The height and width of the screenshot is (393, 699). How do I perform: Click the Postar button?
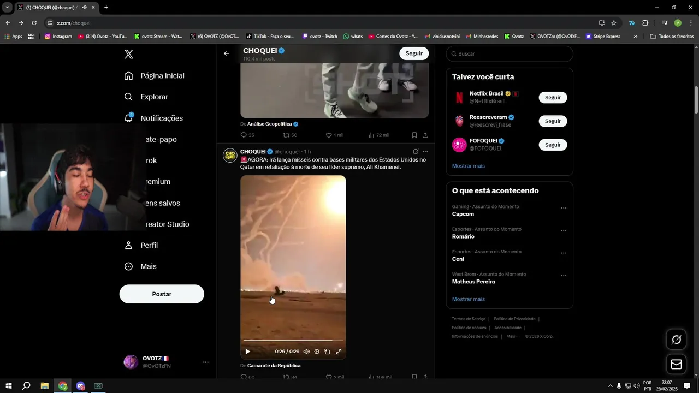[x=162, y=294]
